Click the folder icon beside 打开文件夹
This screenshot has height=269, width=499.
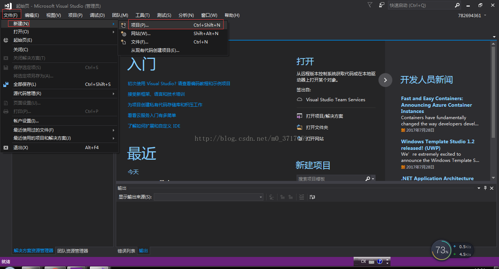[300, 127]
